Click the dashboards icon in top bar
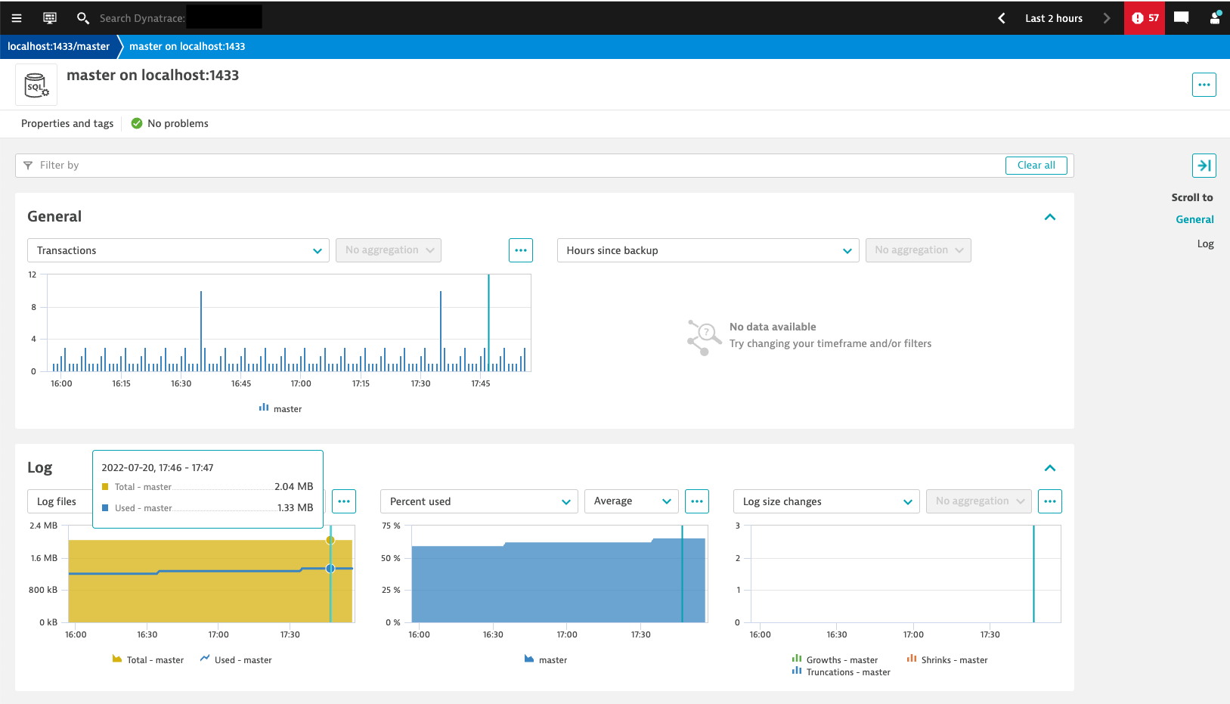 pyautogui.click(x=49, y=17)
